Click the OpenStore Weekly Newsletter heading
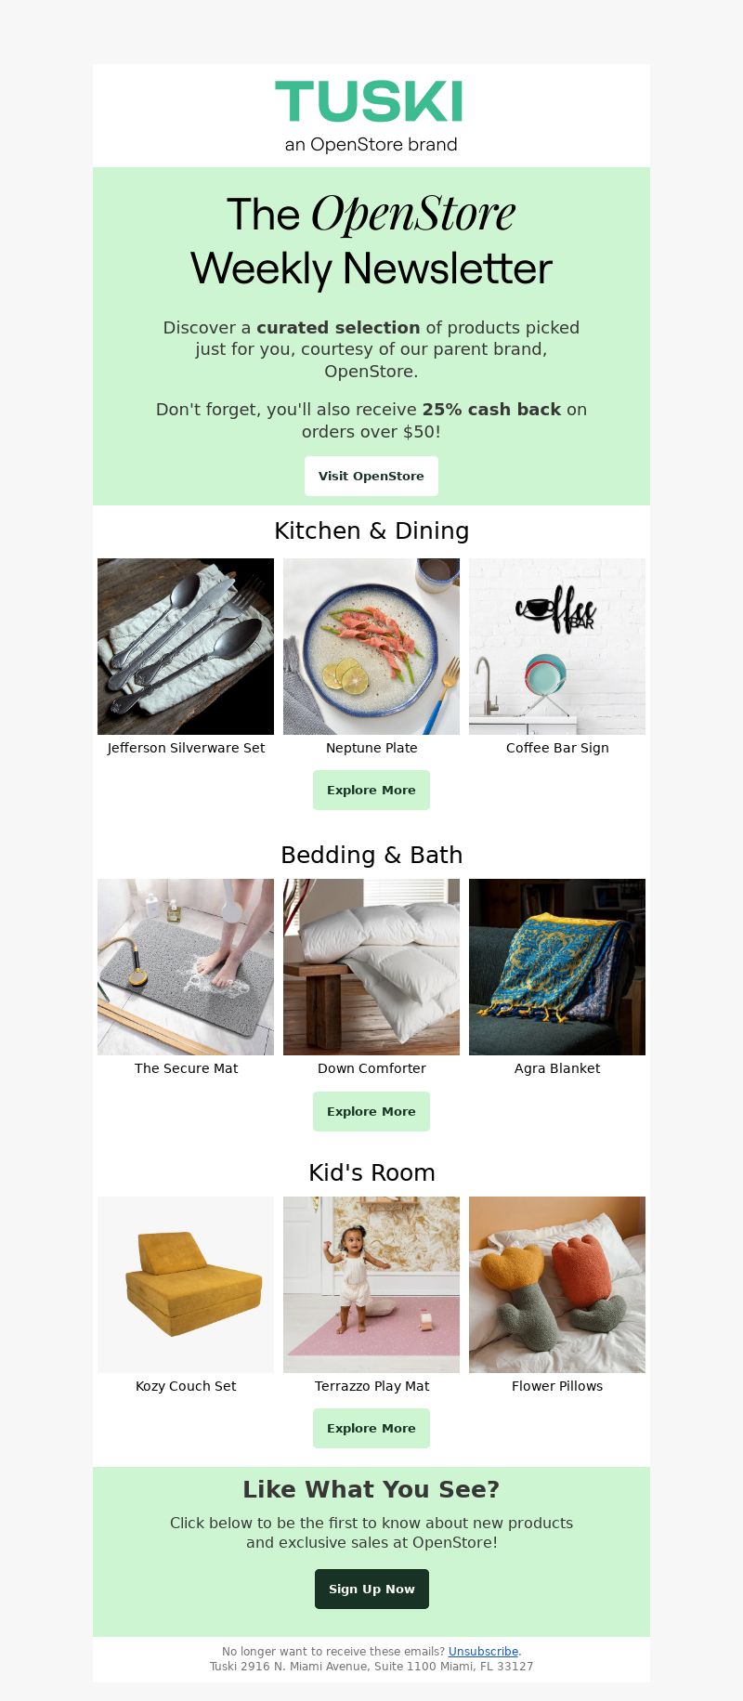 (x=371, y=242)
